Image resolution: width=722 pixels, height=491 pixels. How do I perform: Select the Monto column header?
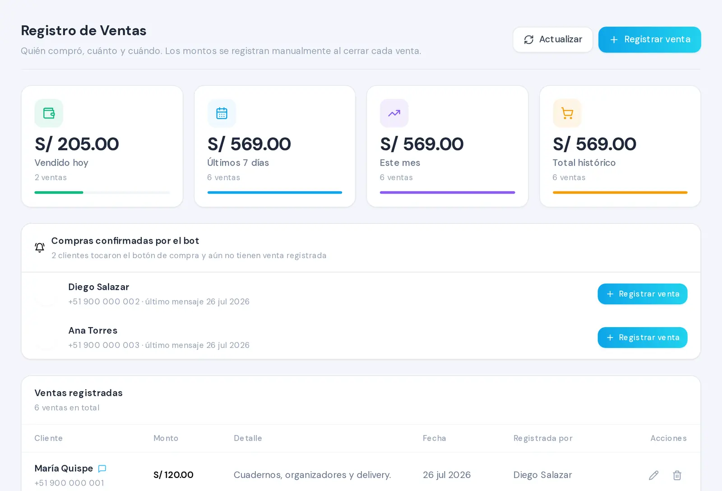pos(166,438)
